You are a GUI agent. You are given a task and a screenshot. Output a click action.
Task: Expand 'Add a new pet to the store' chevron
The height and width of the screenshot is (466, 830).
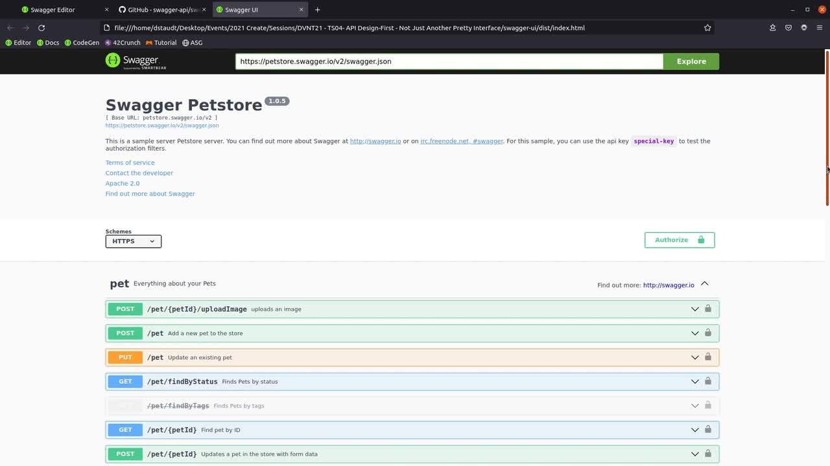click(x=694, y=333)
